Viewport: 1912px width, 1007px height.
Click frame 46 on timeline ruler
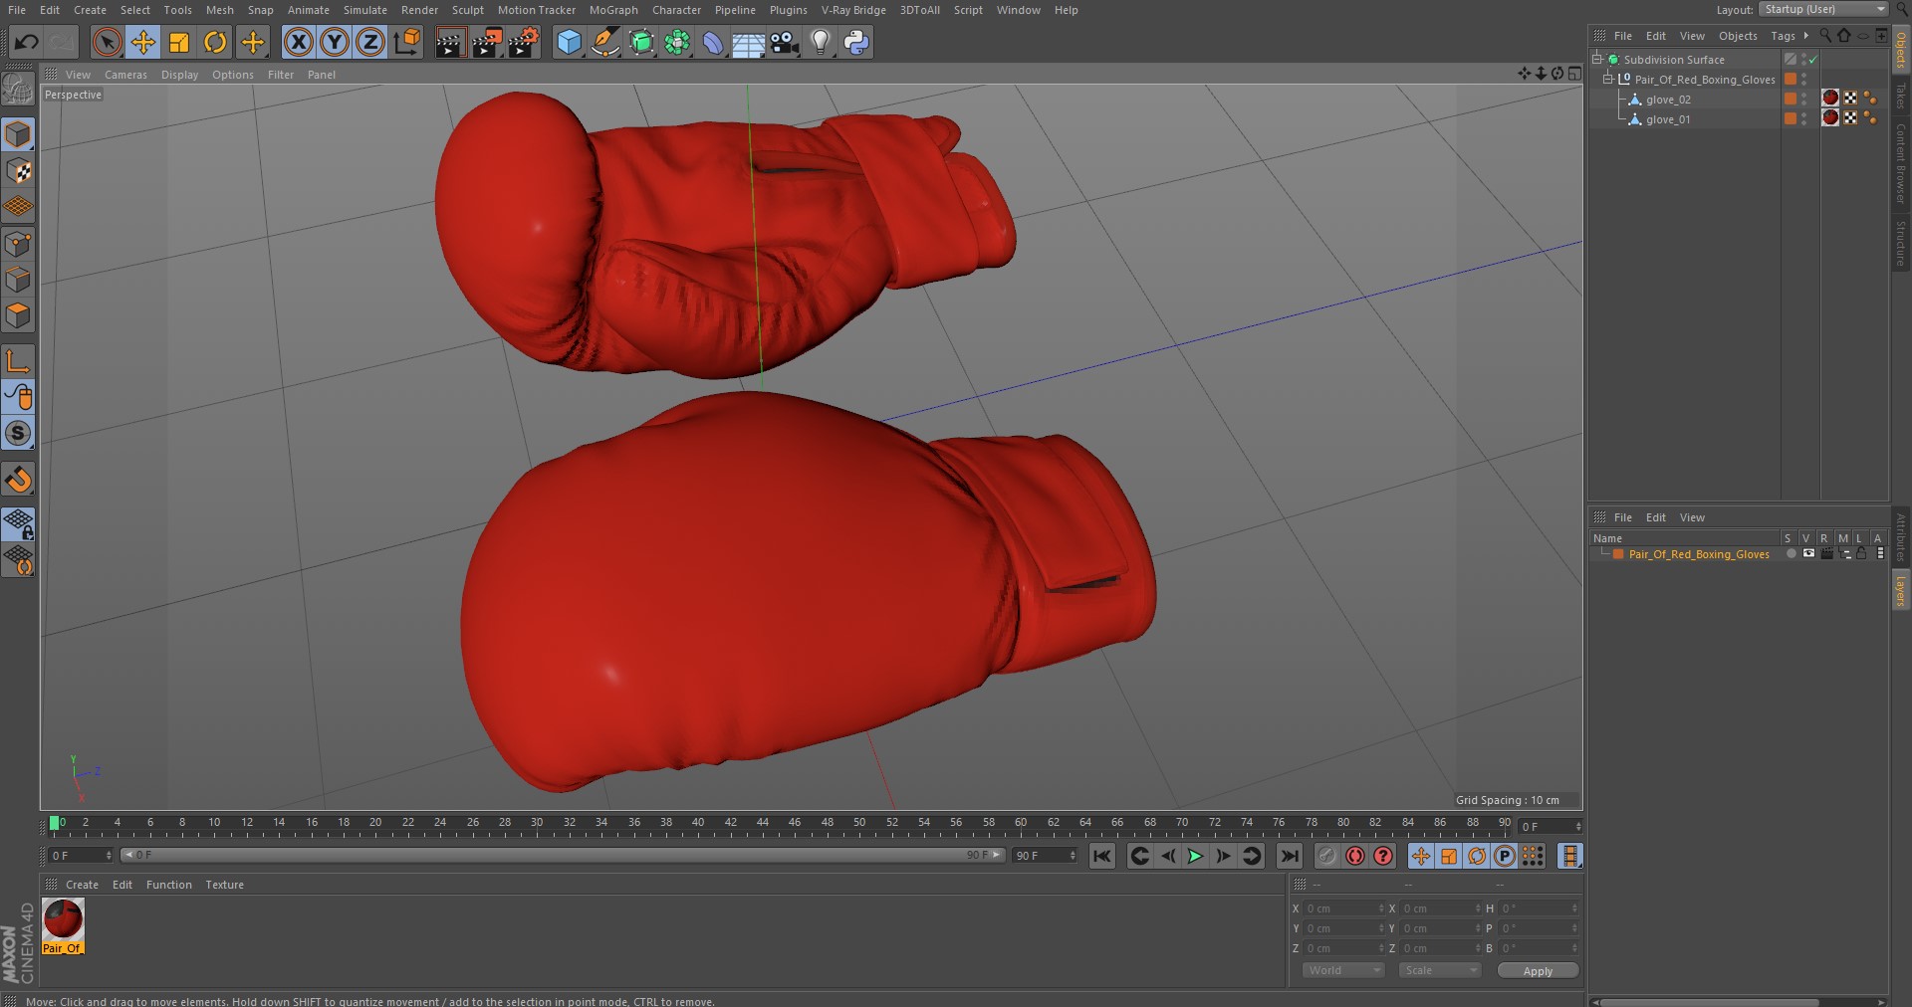click(795, 824)
